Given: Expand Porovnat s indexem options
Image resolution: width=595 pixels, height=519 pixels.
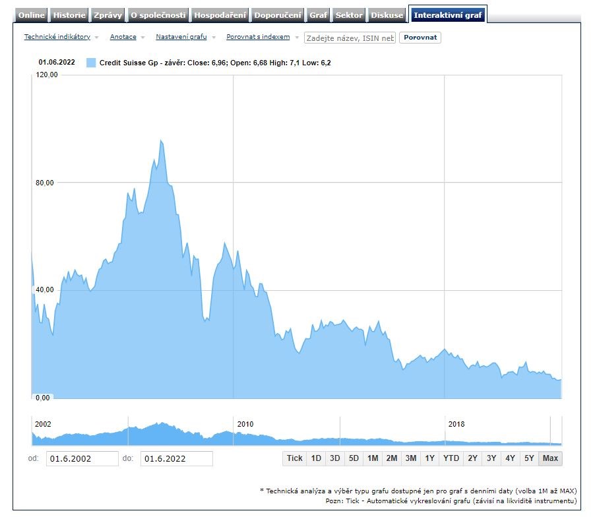Looking at the screenshot, I should (258, 37).
